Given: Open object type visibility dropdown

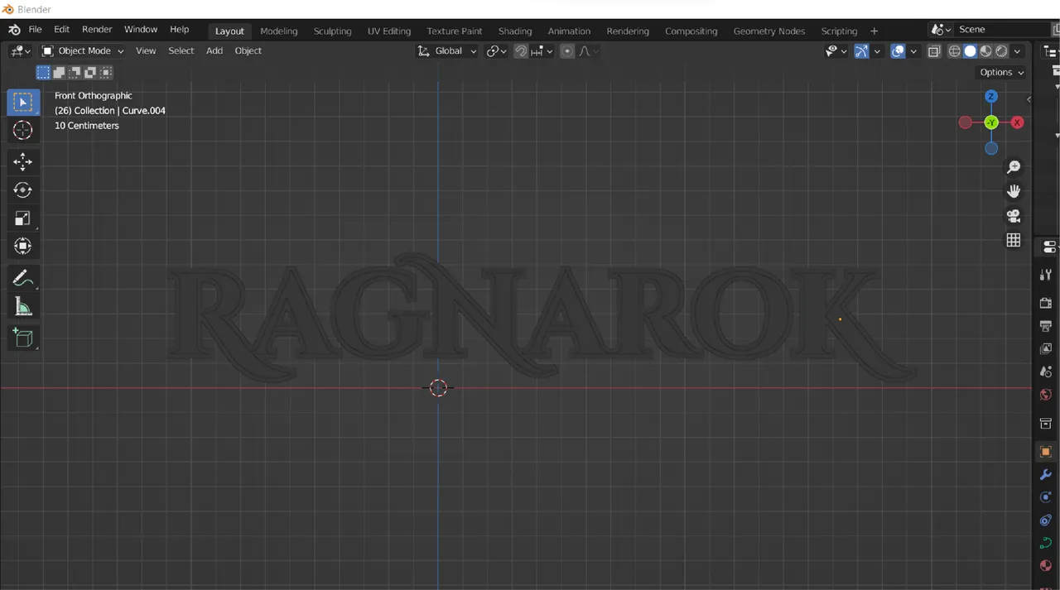Looking at the screenshot, I should [x=836, y=51].
